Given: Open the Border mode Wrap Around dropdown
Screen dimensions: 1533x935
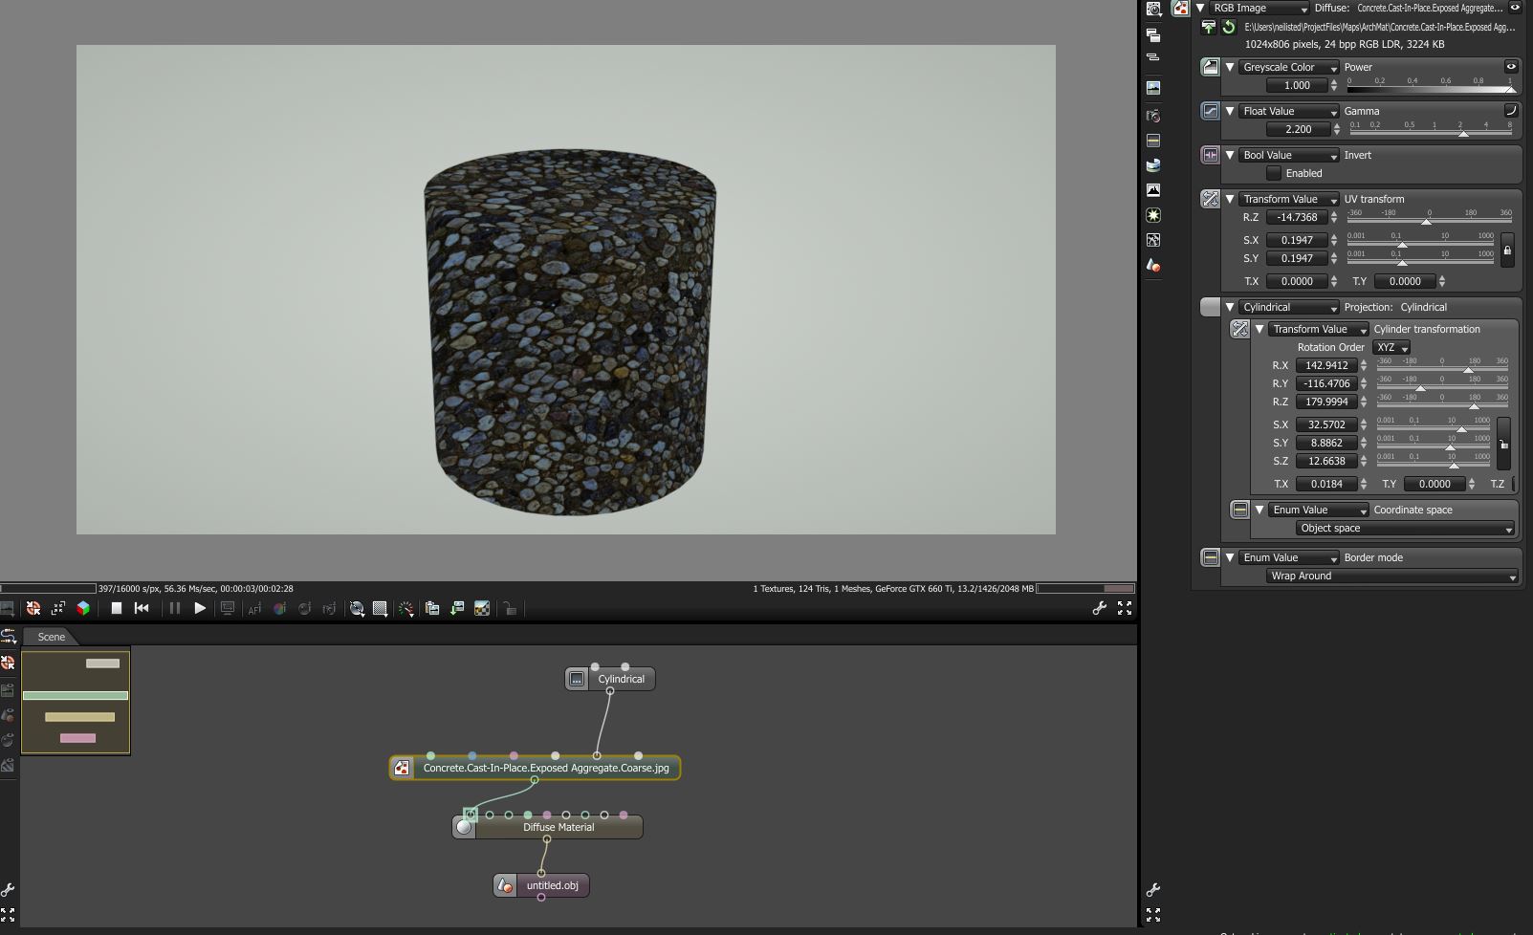Looking at the screenshot, I should [x=1391, y=576].
